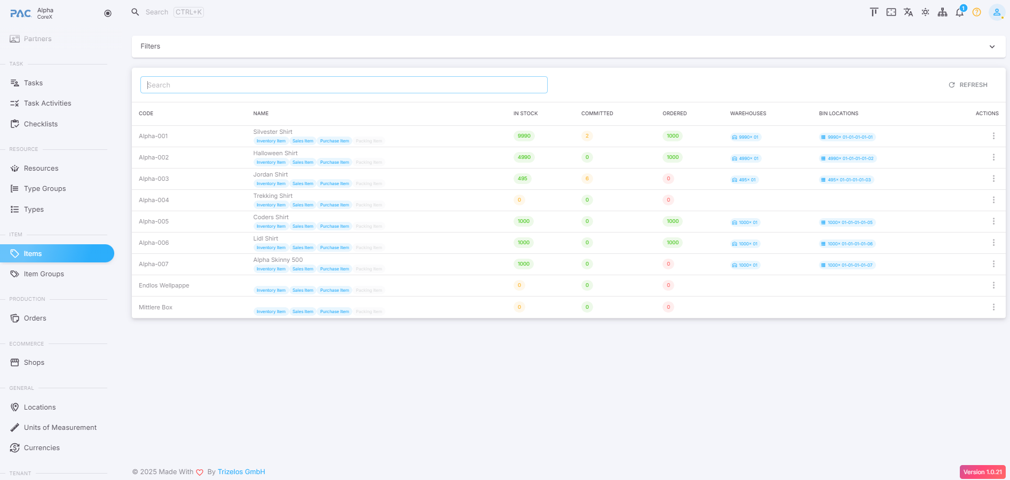Toggle the sidebar pin radio button

click(x=108, y=13)
